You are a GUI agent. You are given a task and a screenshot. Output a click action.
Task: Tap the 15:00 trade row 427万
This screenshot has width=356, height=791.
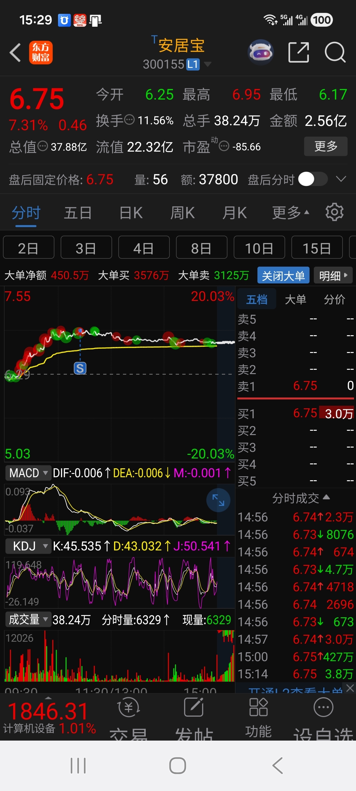(296, 657)
